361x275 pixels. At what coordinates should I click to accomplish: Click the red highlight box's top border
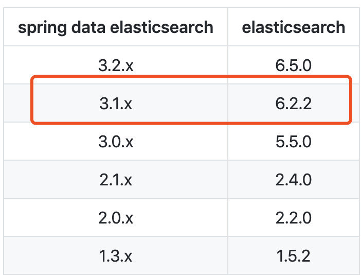point(190,77)
